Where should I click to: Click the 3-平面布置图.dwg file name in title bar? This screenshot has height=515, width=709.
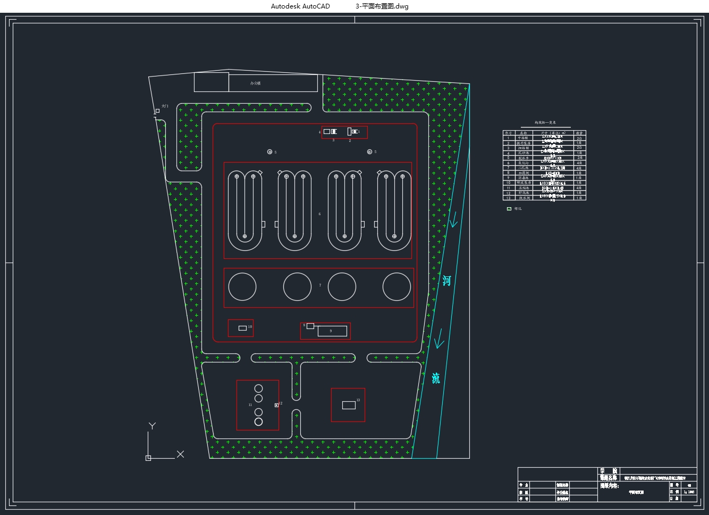point(382,6)
